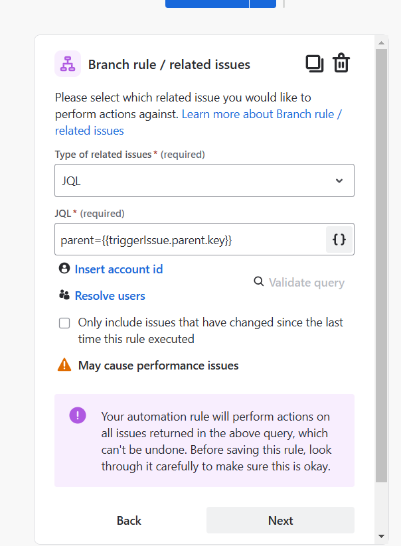This screenshot has height=546, width=401.
Task: Click the Validate query magnifier icon
Action: coord(258,281)
